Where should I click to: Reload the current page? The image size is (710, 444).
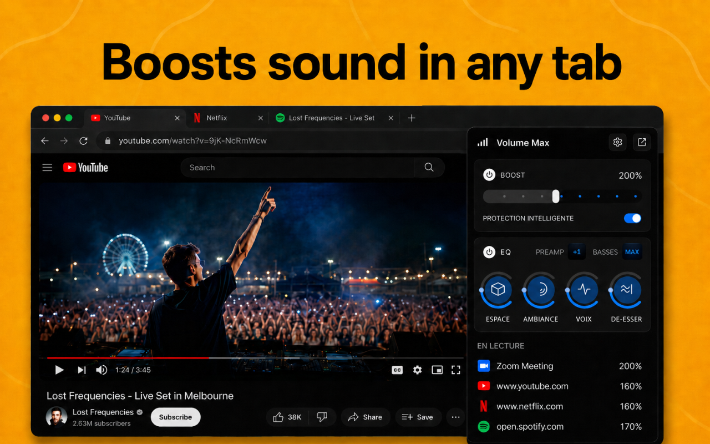pyautogui.click(x=83, y=141)
